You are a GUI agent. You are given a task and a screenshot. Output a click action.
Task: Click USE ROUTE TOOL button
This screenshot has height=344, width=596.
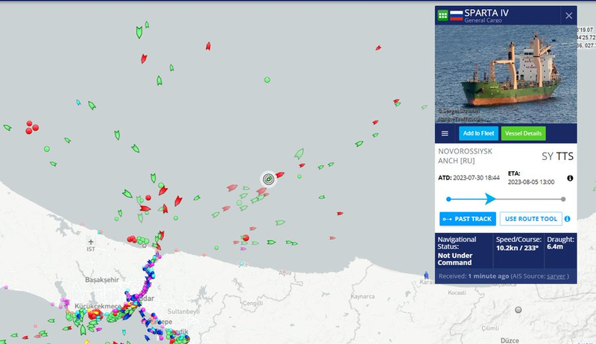pos(530,219)
